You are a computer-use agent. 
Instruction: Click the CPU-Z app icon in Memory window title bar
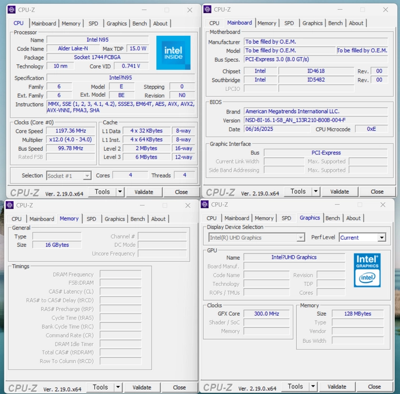(9, 205)
